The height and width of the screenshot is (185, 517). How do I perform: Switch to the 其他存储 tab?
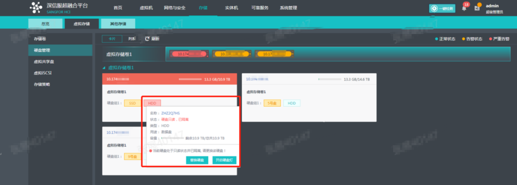pos(118,24)
